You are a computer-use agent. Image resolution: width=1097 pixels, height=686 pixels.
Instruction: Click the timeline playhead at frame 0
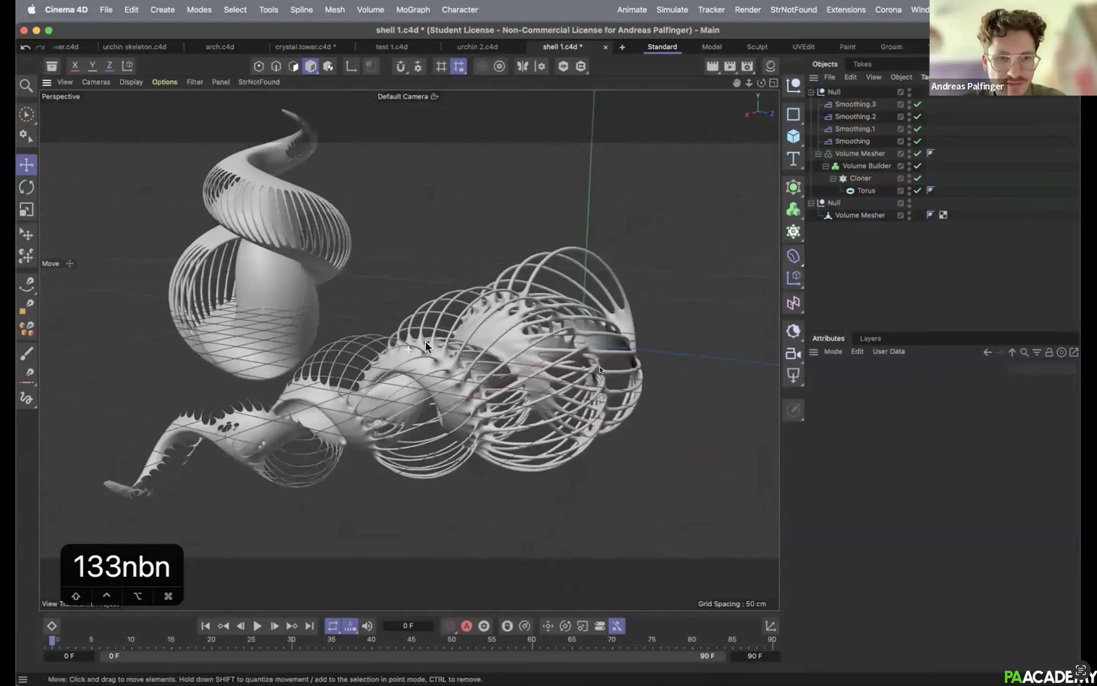(x=52, y=640)
